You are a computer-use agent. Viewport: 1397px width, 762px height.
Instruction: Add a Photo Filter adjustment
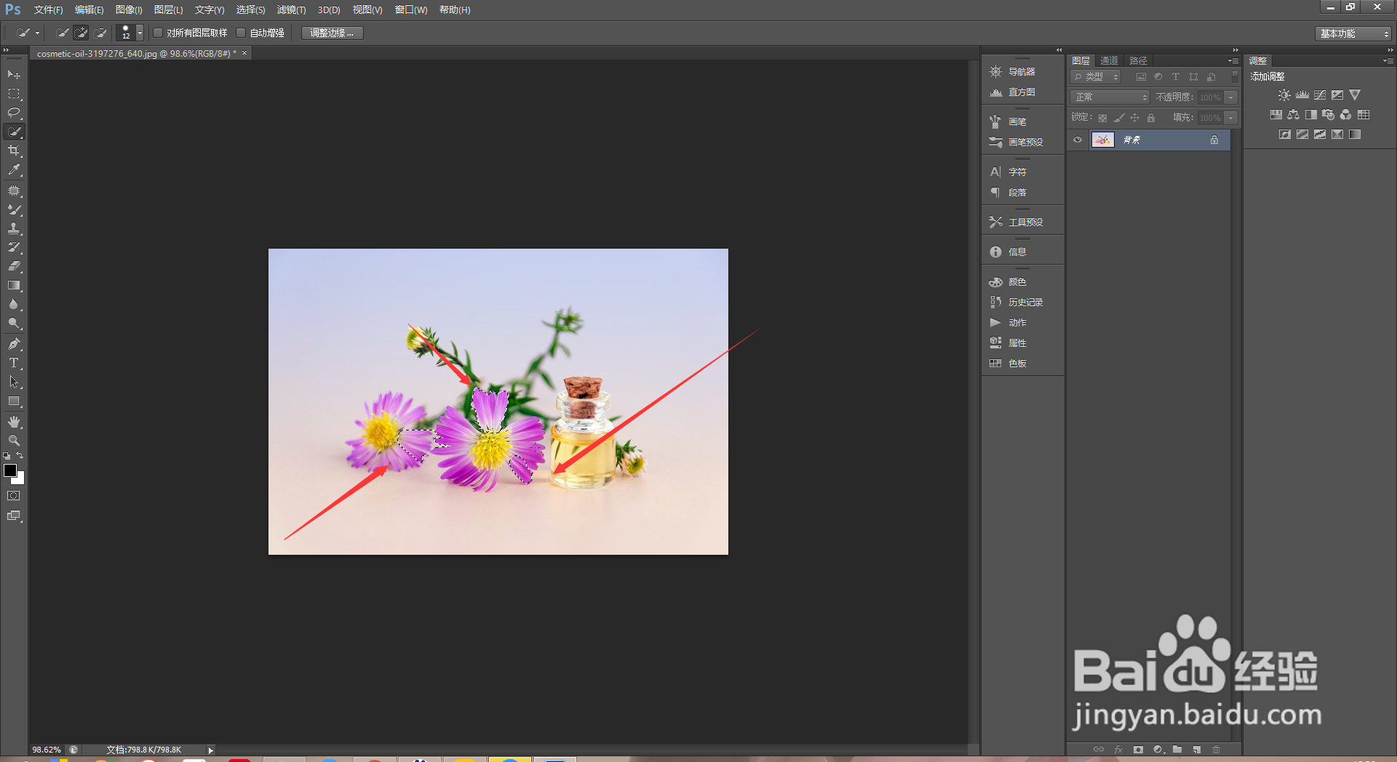click(x=1329, y=115)
